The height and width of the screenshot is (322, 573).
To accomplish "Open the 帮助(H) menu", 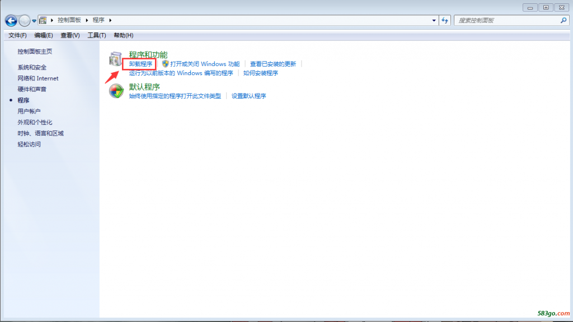I will pyautogui.click(x=123, y=35).
